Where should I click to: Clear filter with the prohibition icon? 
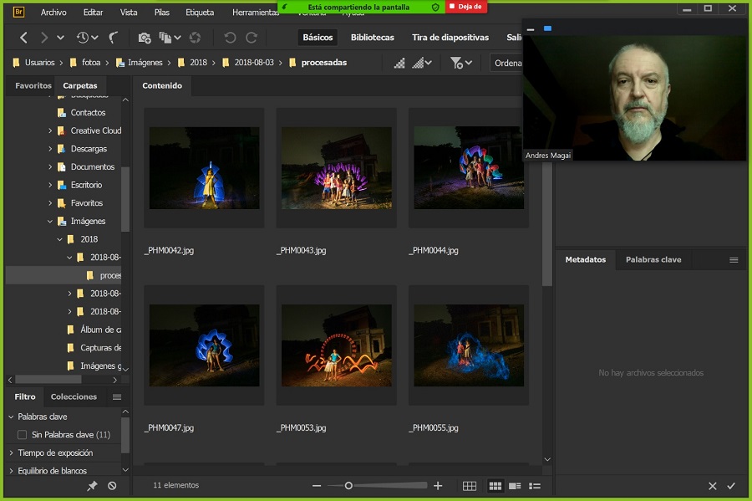pyautogui.click(x=112, y=486)
